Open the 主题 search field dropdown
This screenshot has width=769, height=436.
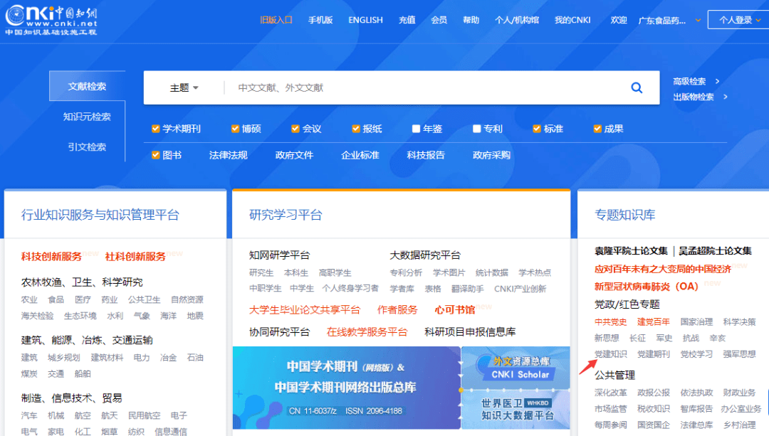point(184,87)
